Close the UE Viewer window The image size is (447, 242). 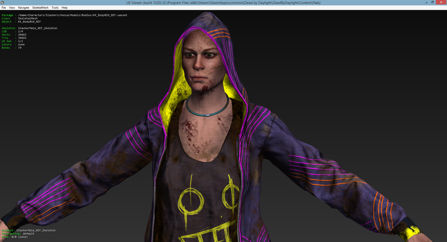[441, 2]
